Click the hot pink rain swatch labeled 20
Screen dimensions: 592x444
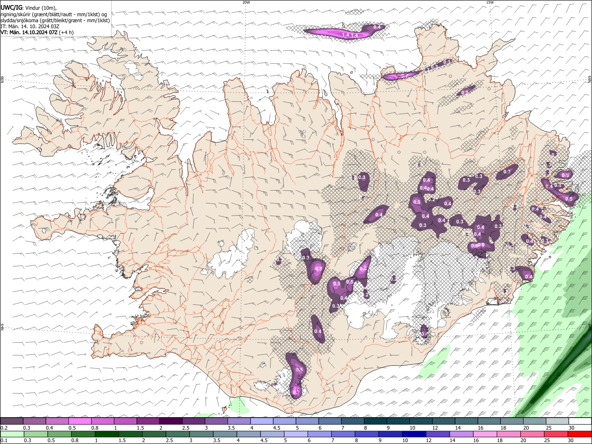click(532, 434)
